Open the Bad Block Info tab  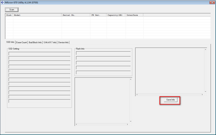pos(35,42)
